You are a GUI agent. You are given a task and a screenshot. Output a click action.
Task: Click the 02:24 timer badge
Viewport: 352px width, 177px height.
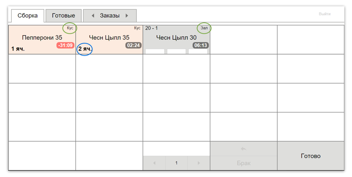133,45
